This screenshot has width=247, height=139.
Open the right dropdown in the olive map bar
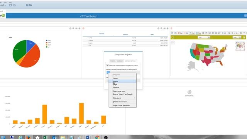click(x=237, y=37)
